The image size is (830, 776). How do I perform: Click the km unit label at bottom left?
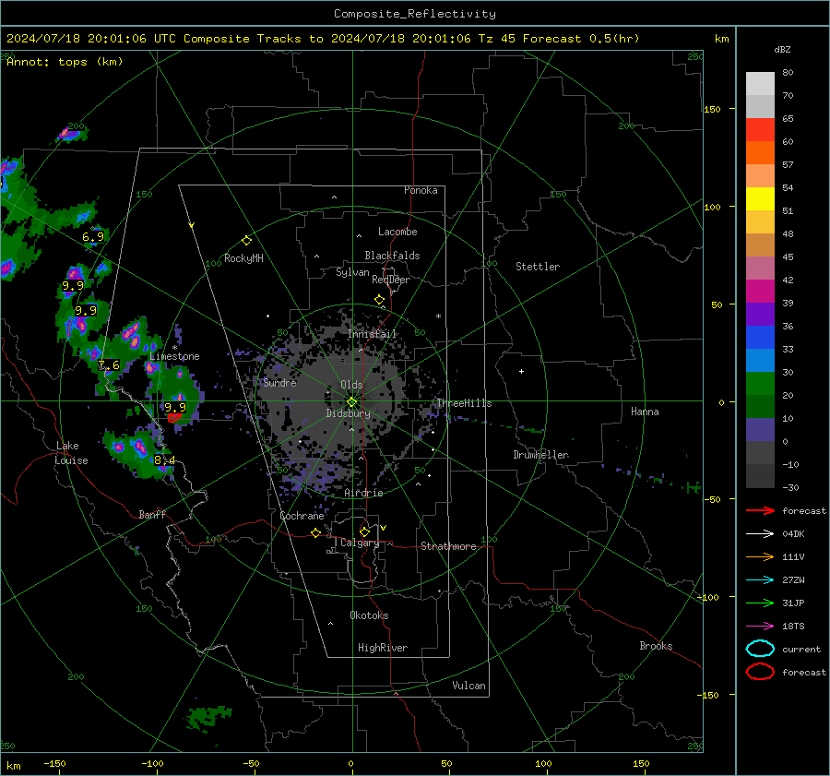[x=14, y=766]
